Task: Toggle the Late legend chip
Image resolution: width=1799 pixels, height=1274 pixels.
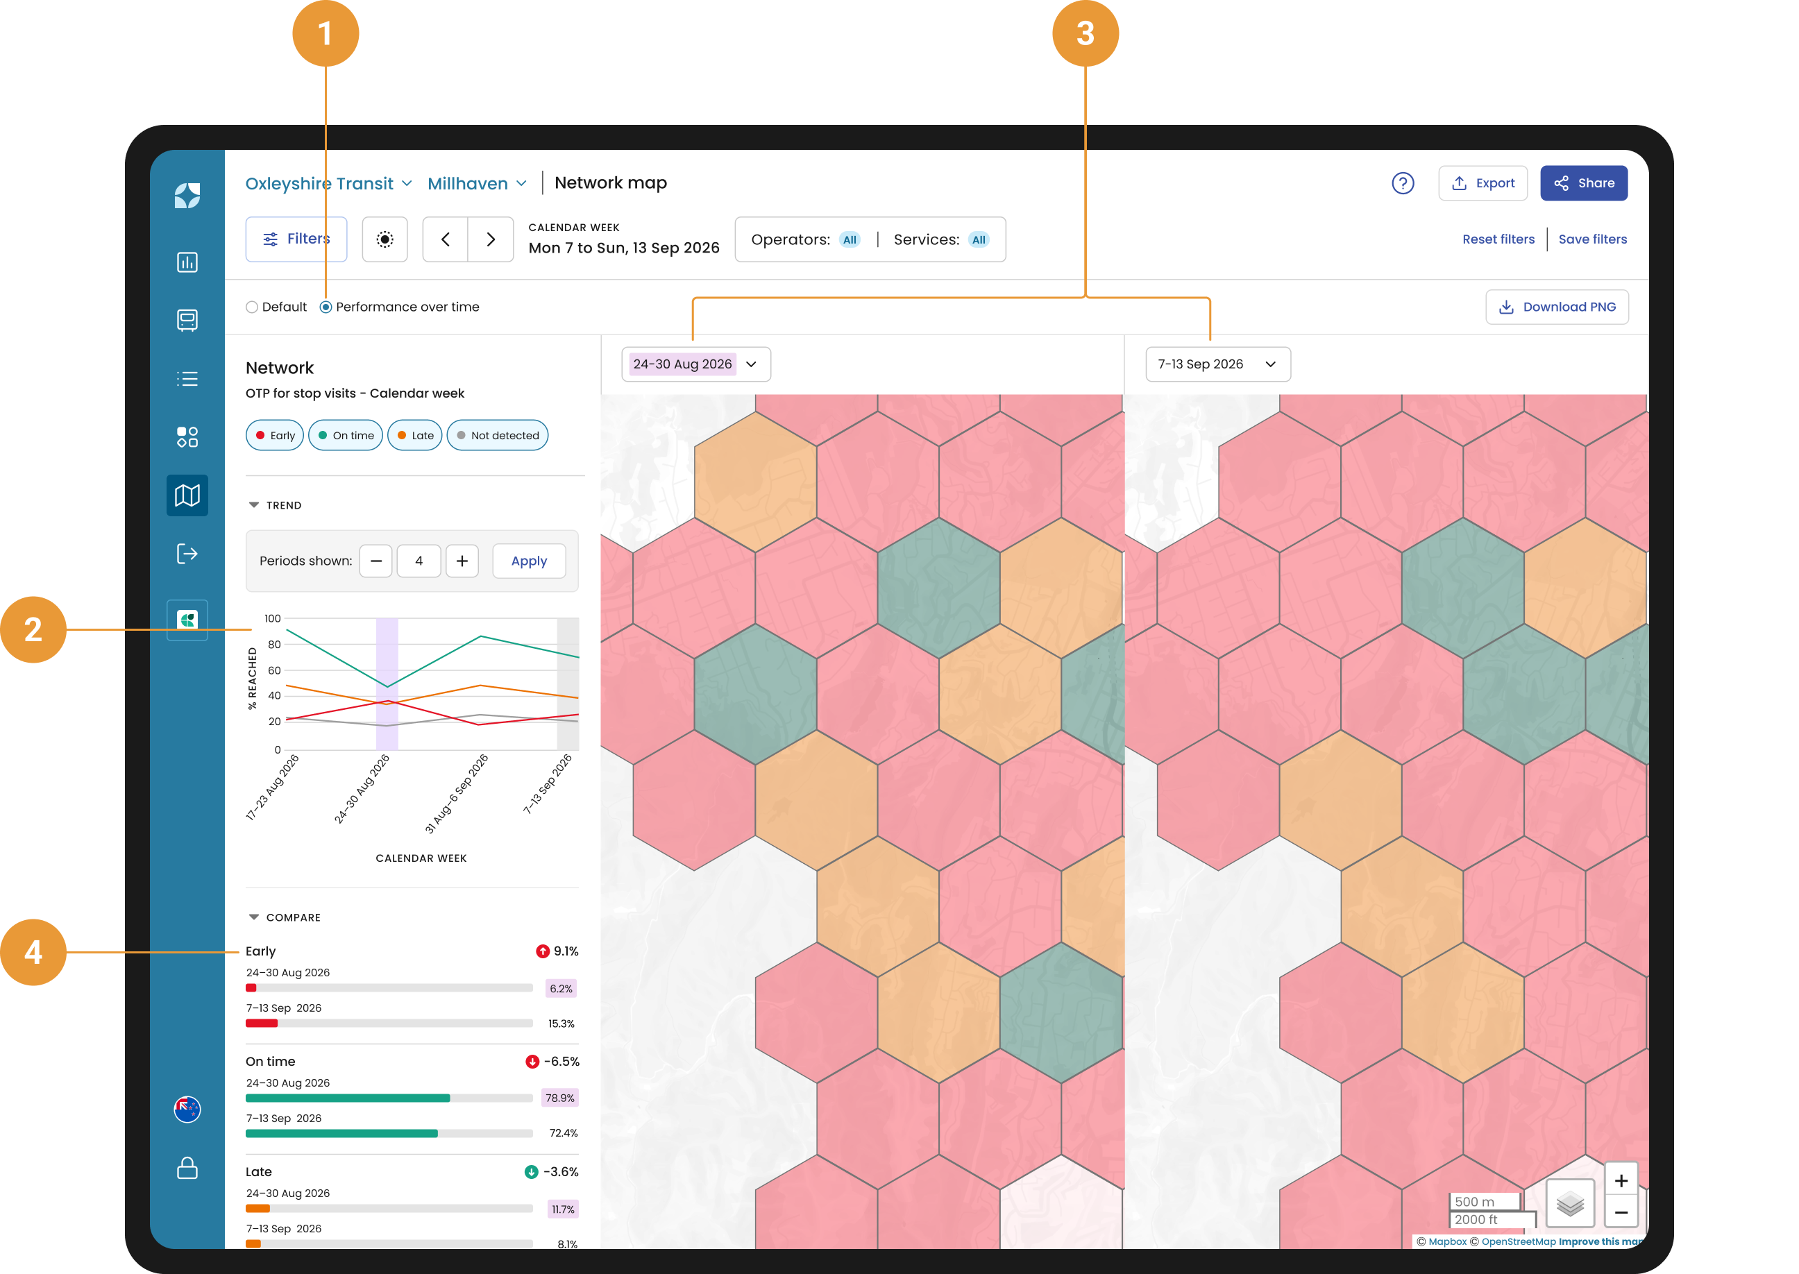Action: click(x=414, y=435)
